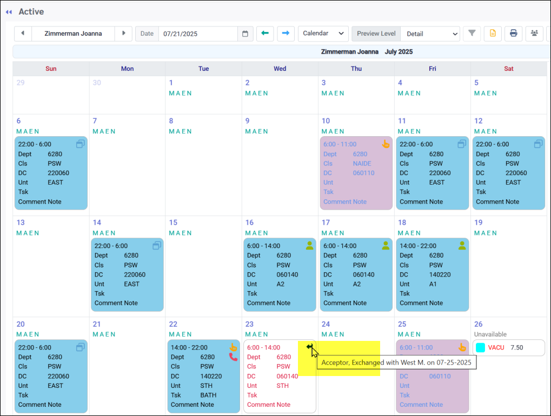Open the Calendar view dropdown

(323, 33)
